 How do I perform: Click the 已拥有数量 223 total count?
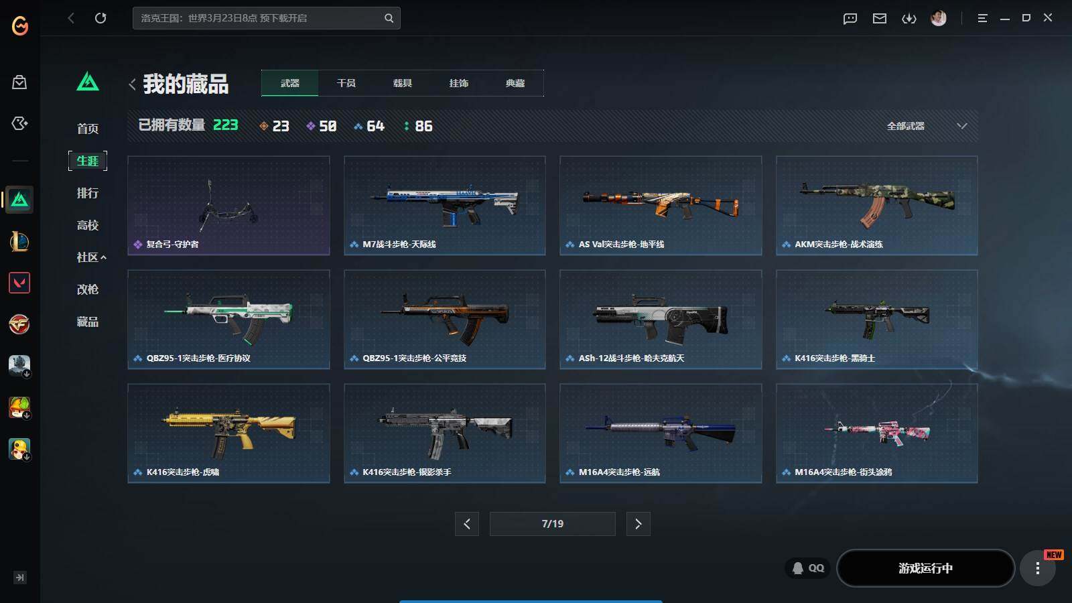pyautogui.click(x=188, y=125)
